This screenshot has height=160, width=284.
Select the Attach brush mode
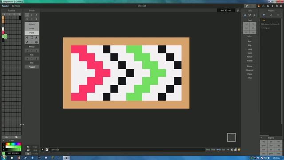tap(32, 24)
